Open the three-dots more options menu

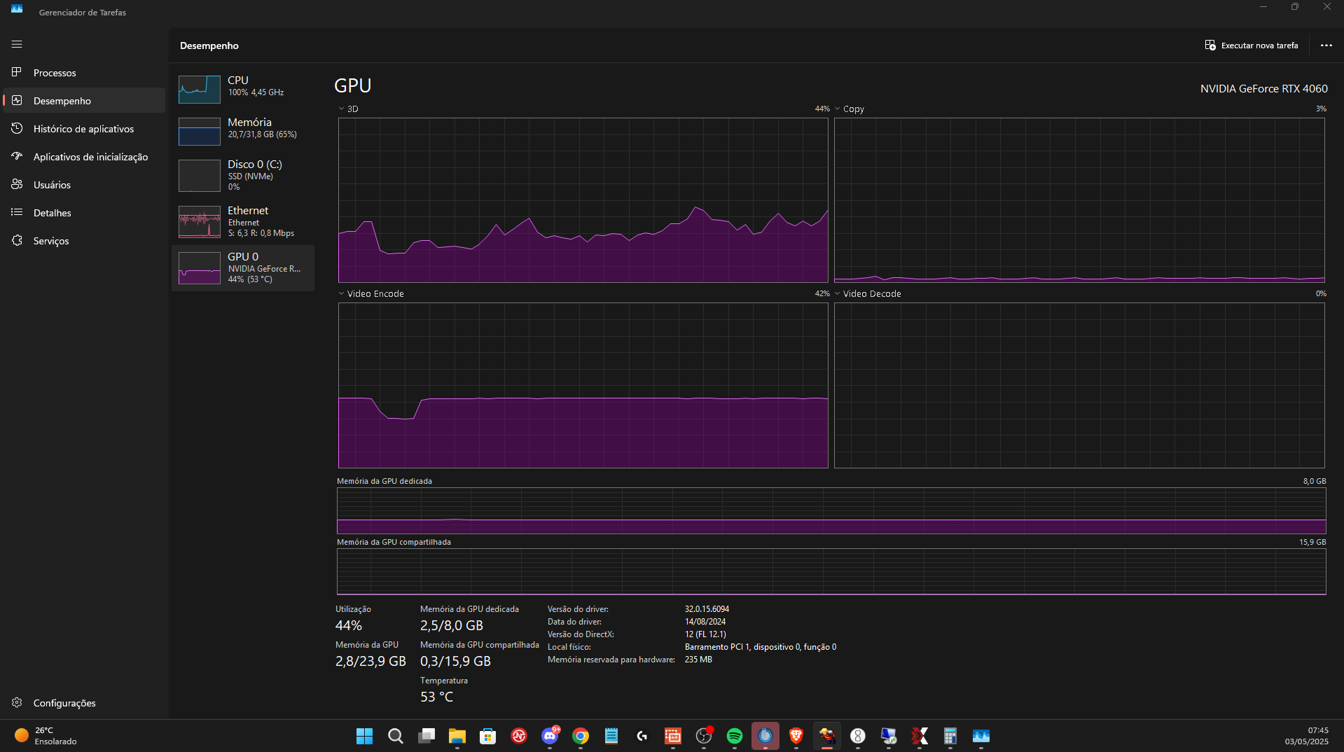click(1326, 46)
